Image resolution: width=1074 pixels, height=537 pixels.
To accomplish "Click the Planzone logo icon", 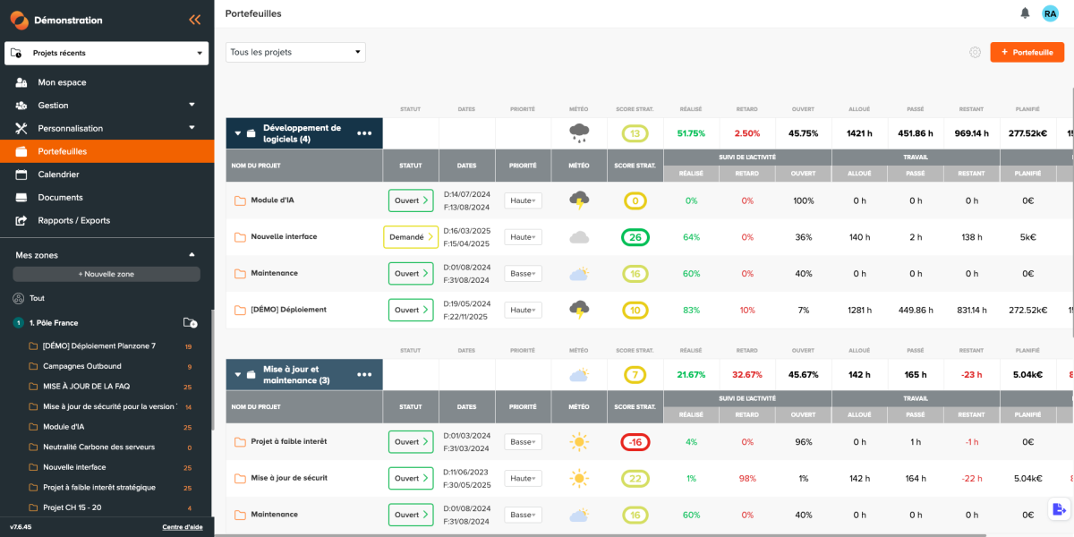I will [x=20, y=20].
